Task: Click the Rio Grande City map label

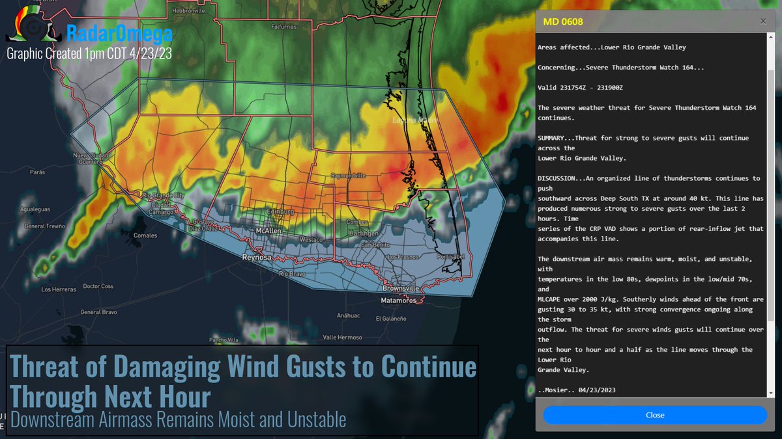Action: tap(164, 195)
